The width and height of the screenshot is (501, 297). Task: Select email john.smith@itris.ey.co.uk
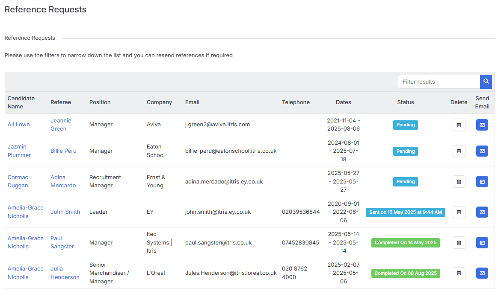point(218,212)
